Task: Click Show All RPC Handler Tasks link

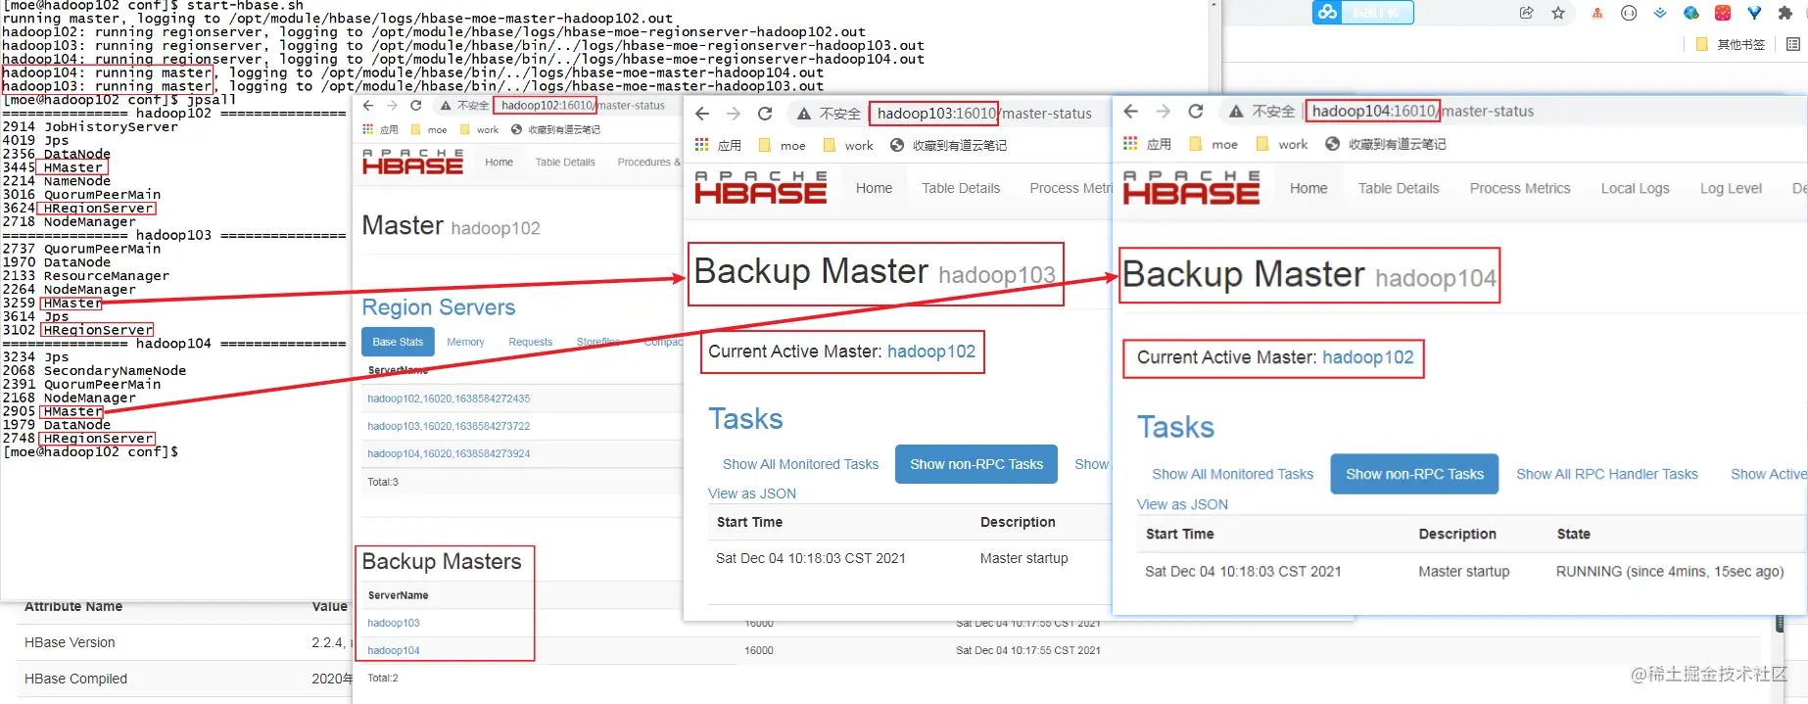Action: pos(1607,474)
